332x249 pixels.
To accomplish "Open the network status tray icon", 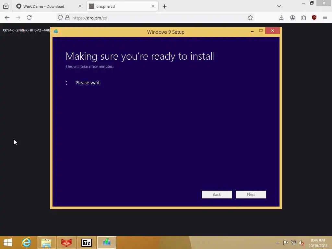I will click(x=293, y=243).
